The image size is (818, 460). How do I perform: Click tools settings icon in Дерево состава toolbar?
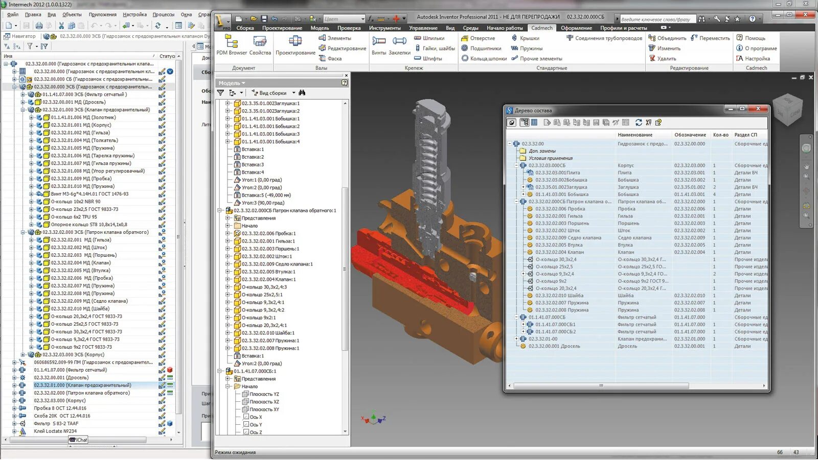[648, 123]
